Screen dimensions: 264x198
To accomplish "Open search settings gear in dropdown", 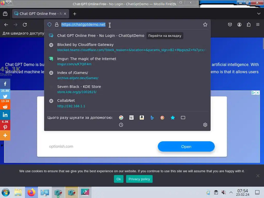I will (x=205, y=125).
